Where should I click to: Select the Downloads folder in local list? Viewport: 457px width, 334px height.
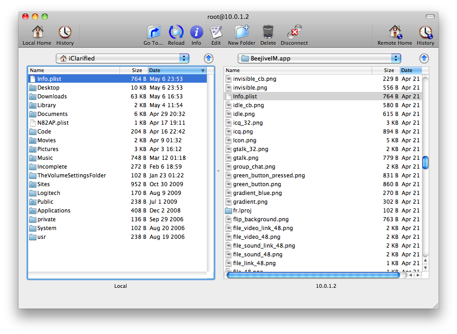point(52,97)
